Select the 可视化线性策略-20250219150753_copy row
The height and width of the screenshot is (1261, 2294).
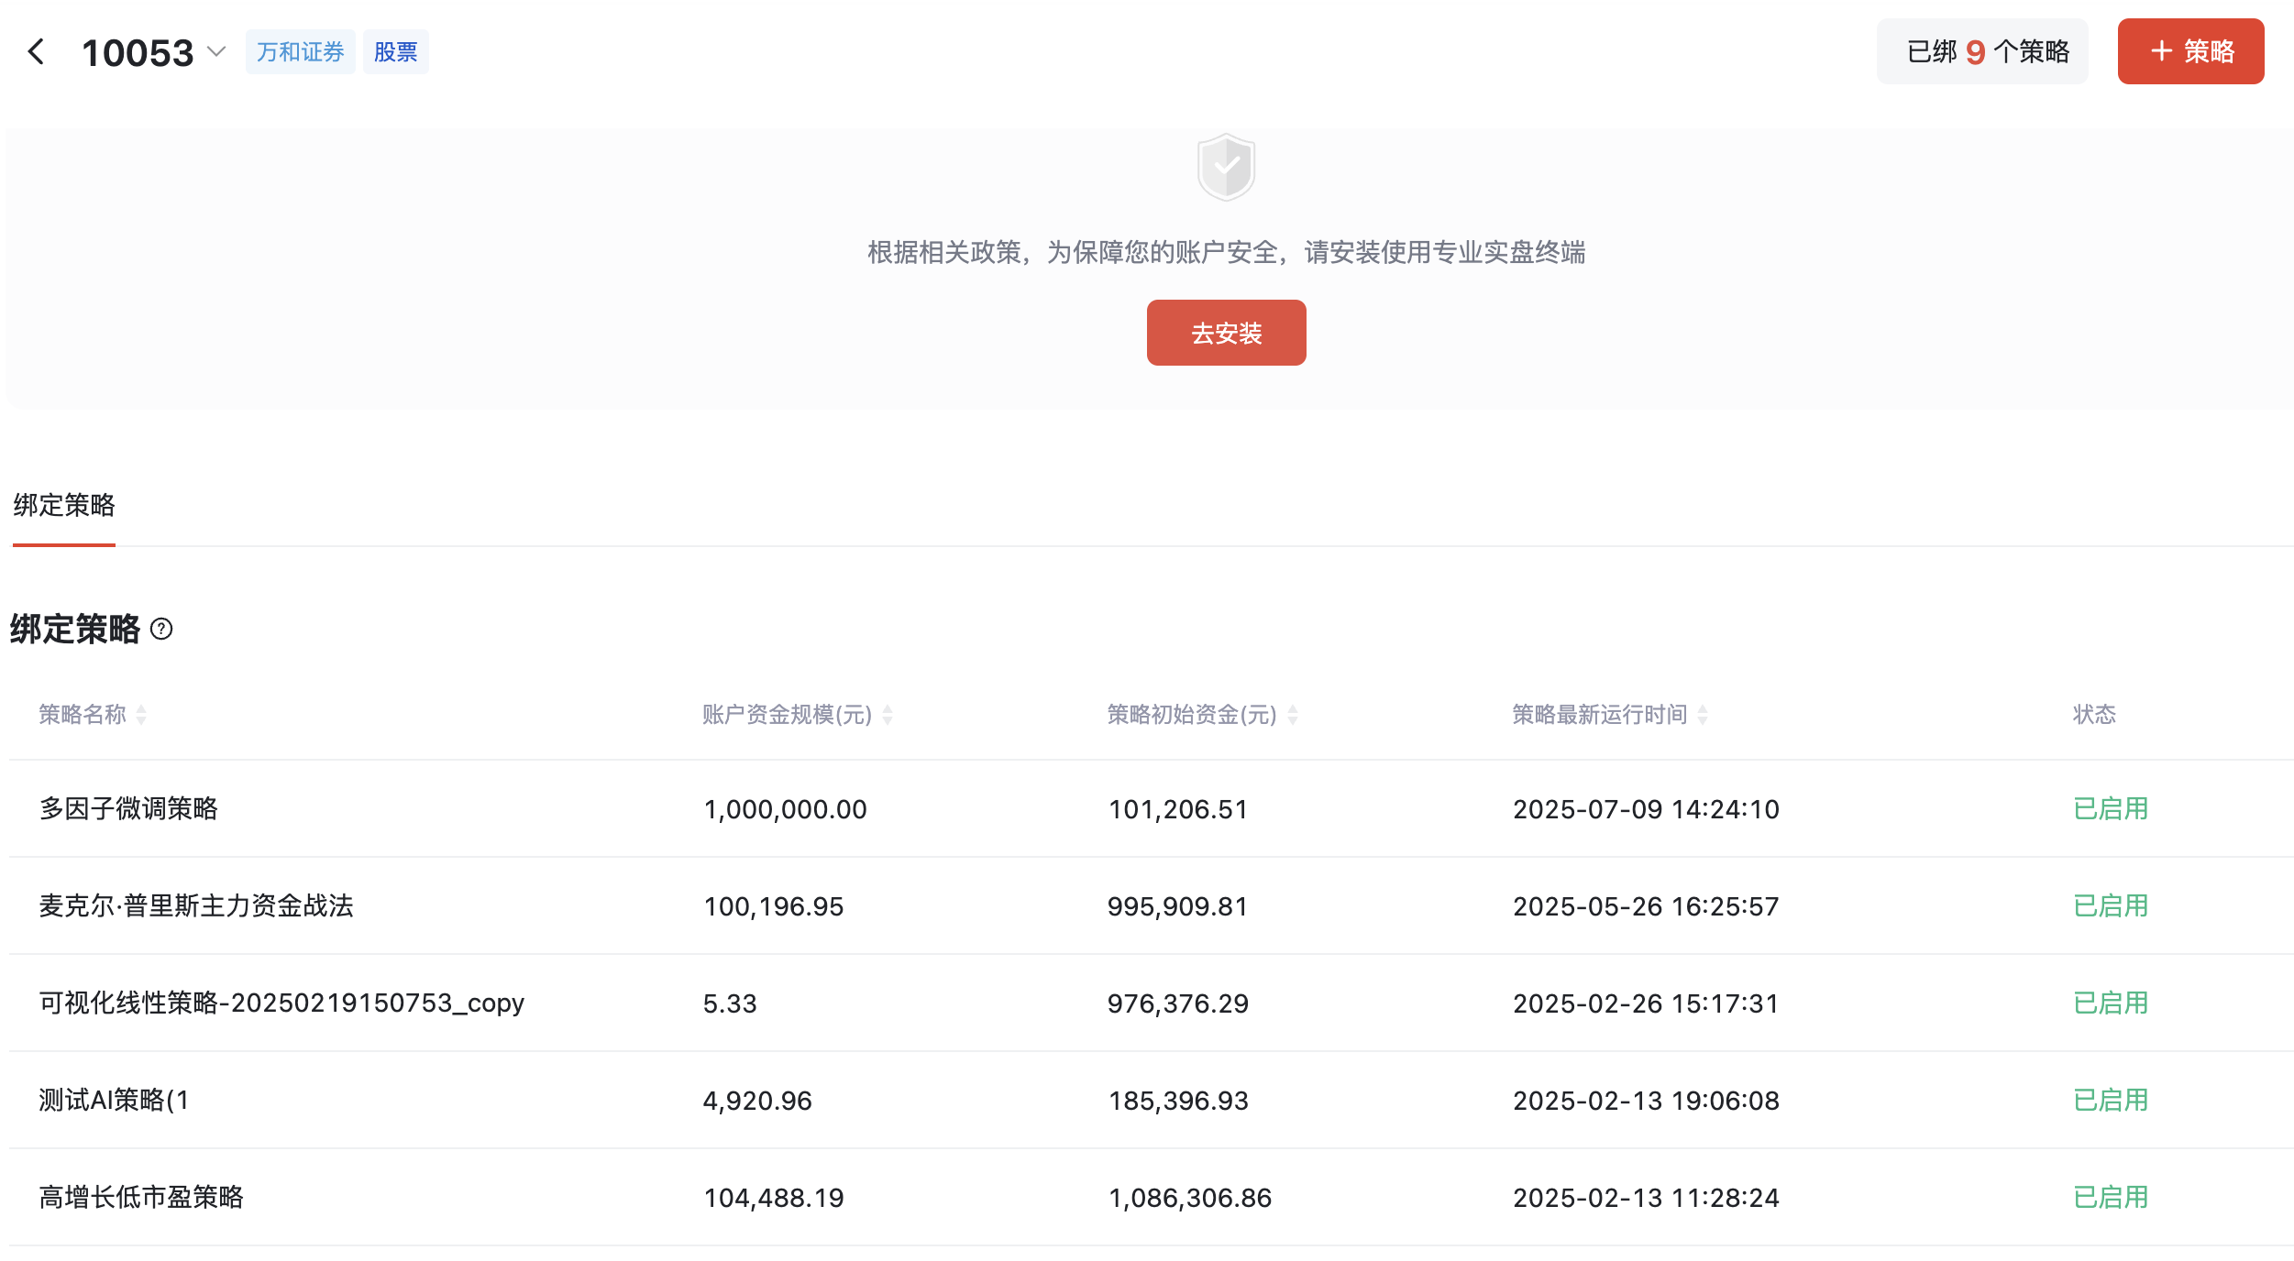(x=281, y=1003)
